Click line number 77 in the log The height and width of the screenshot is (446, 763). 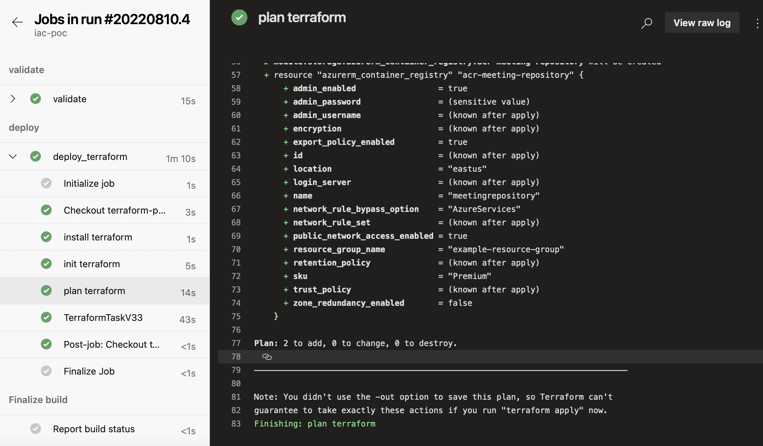click(236, 343)
